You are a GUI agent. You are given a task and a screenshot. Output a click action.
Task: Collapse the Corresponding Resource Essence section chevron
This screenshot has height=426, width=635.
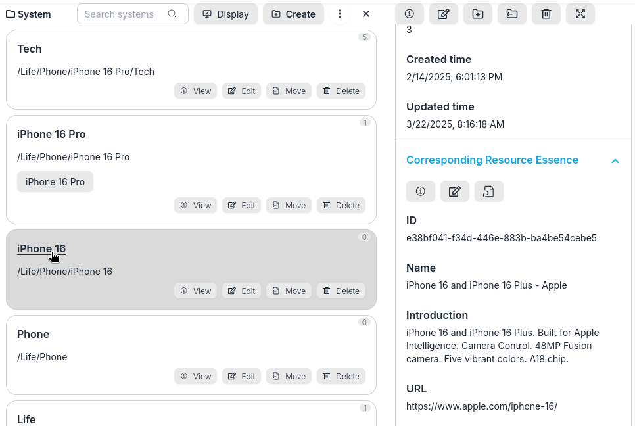pos(615,161)
